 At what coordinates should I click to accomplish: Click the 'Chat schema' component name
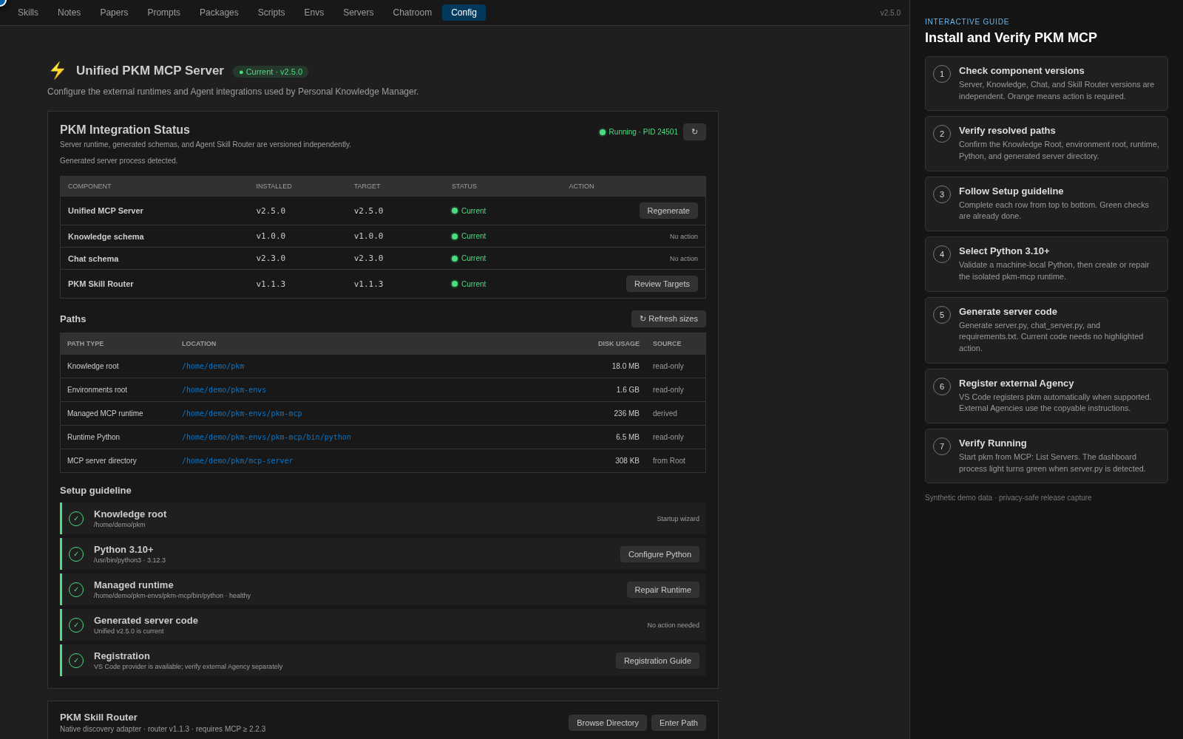coord(93,259)
